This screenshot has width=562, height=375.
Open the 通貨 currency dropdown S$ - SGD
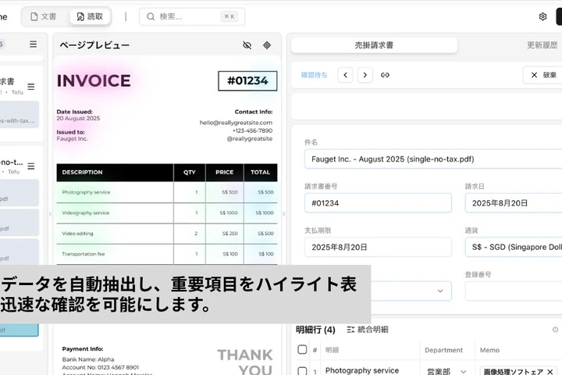point(514,247)
